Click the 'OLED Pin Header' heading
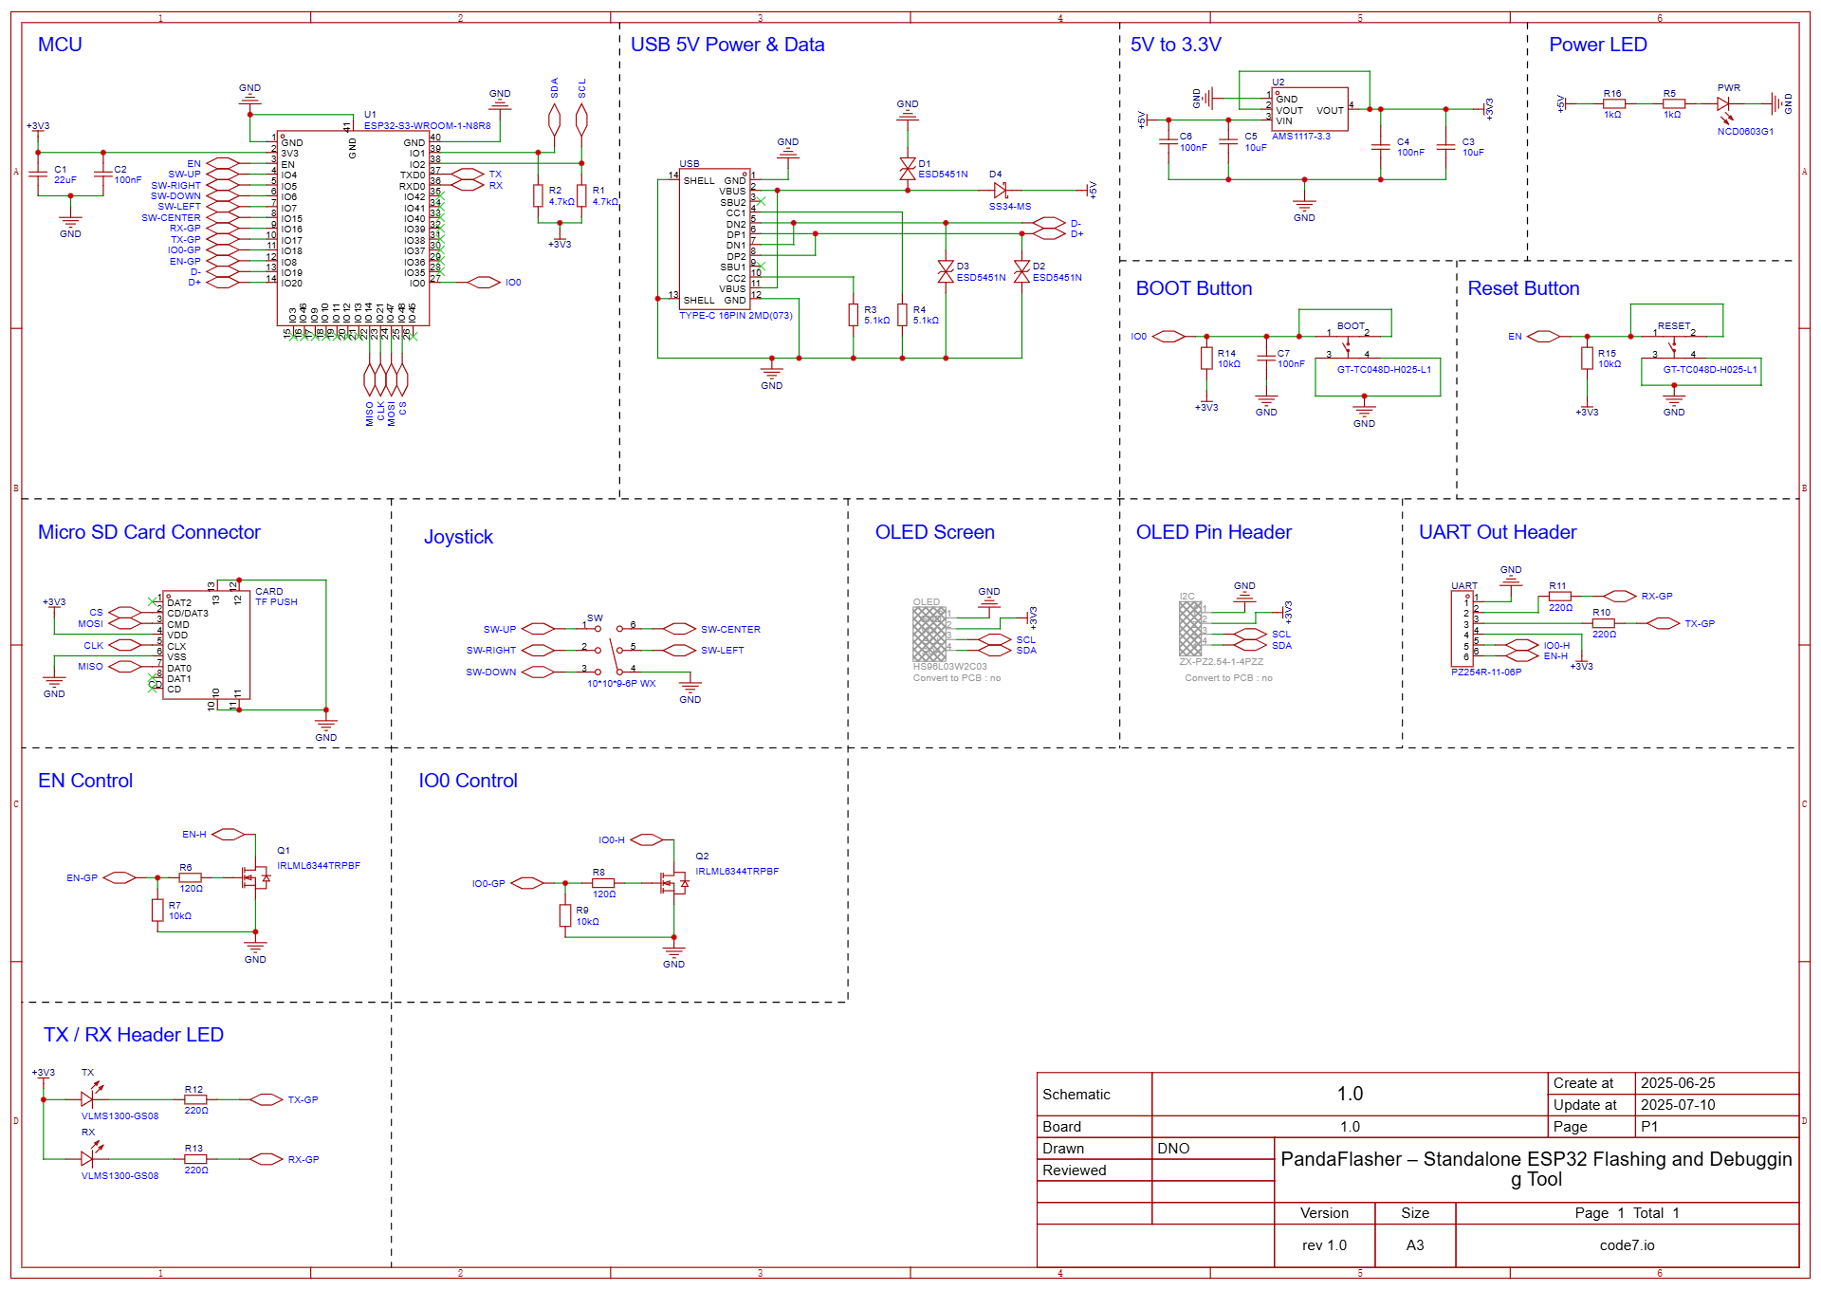 [x=1214, y=532]
